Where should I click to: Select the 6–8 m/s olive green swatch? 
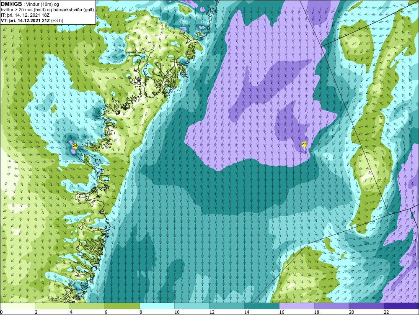122,306
